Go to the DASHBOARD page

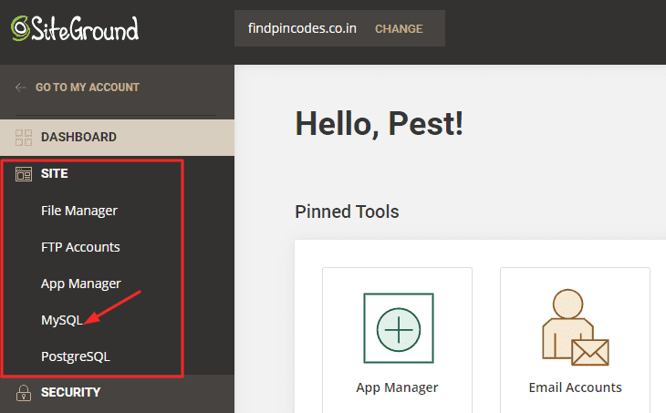78,137
